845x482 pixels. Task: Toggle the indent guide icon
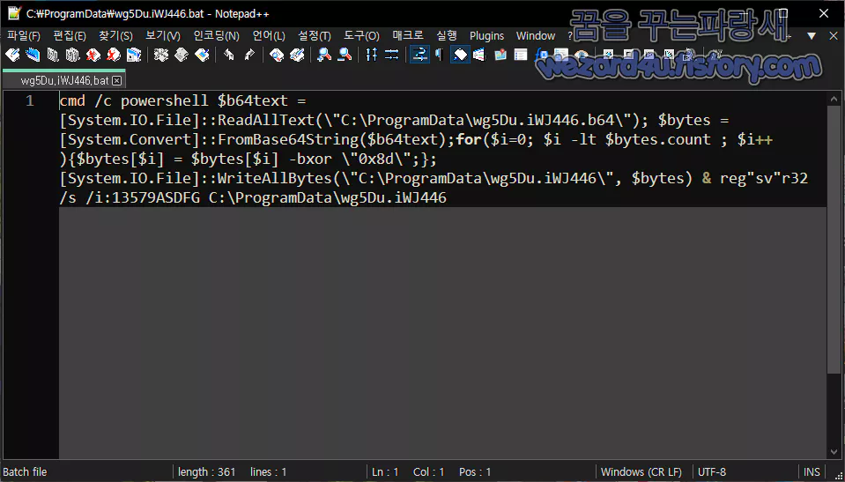click(x=460, y=55)
